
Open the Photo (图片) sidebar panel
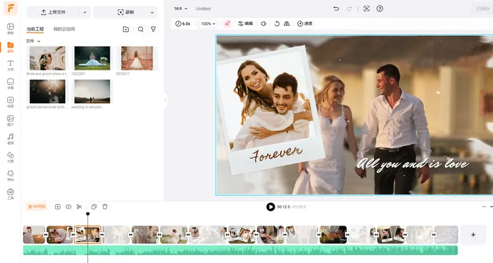click(11, 120)
